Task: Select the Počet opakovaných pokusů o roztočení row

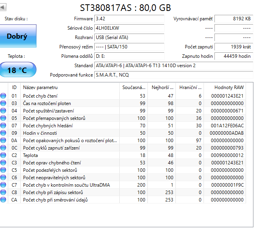Action: (123, 140)
